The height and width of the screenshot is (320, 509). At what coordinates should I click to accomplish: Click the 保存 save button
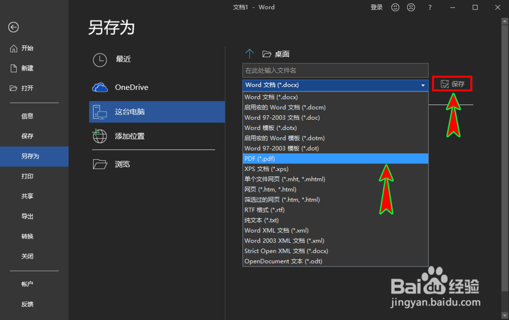click(x=452, y=84)
